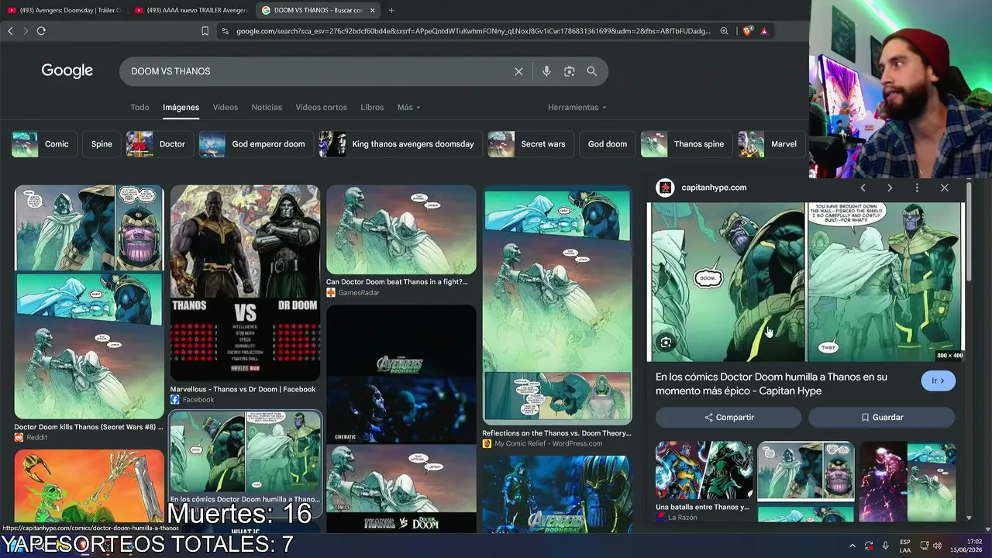Click the Ir button to visit page
The height and width of the screenshot is (558, 992).
938,381
